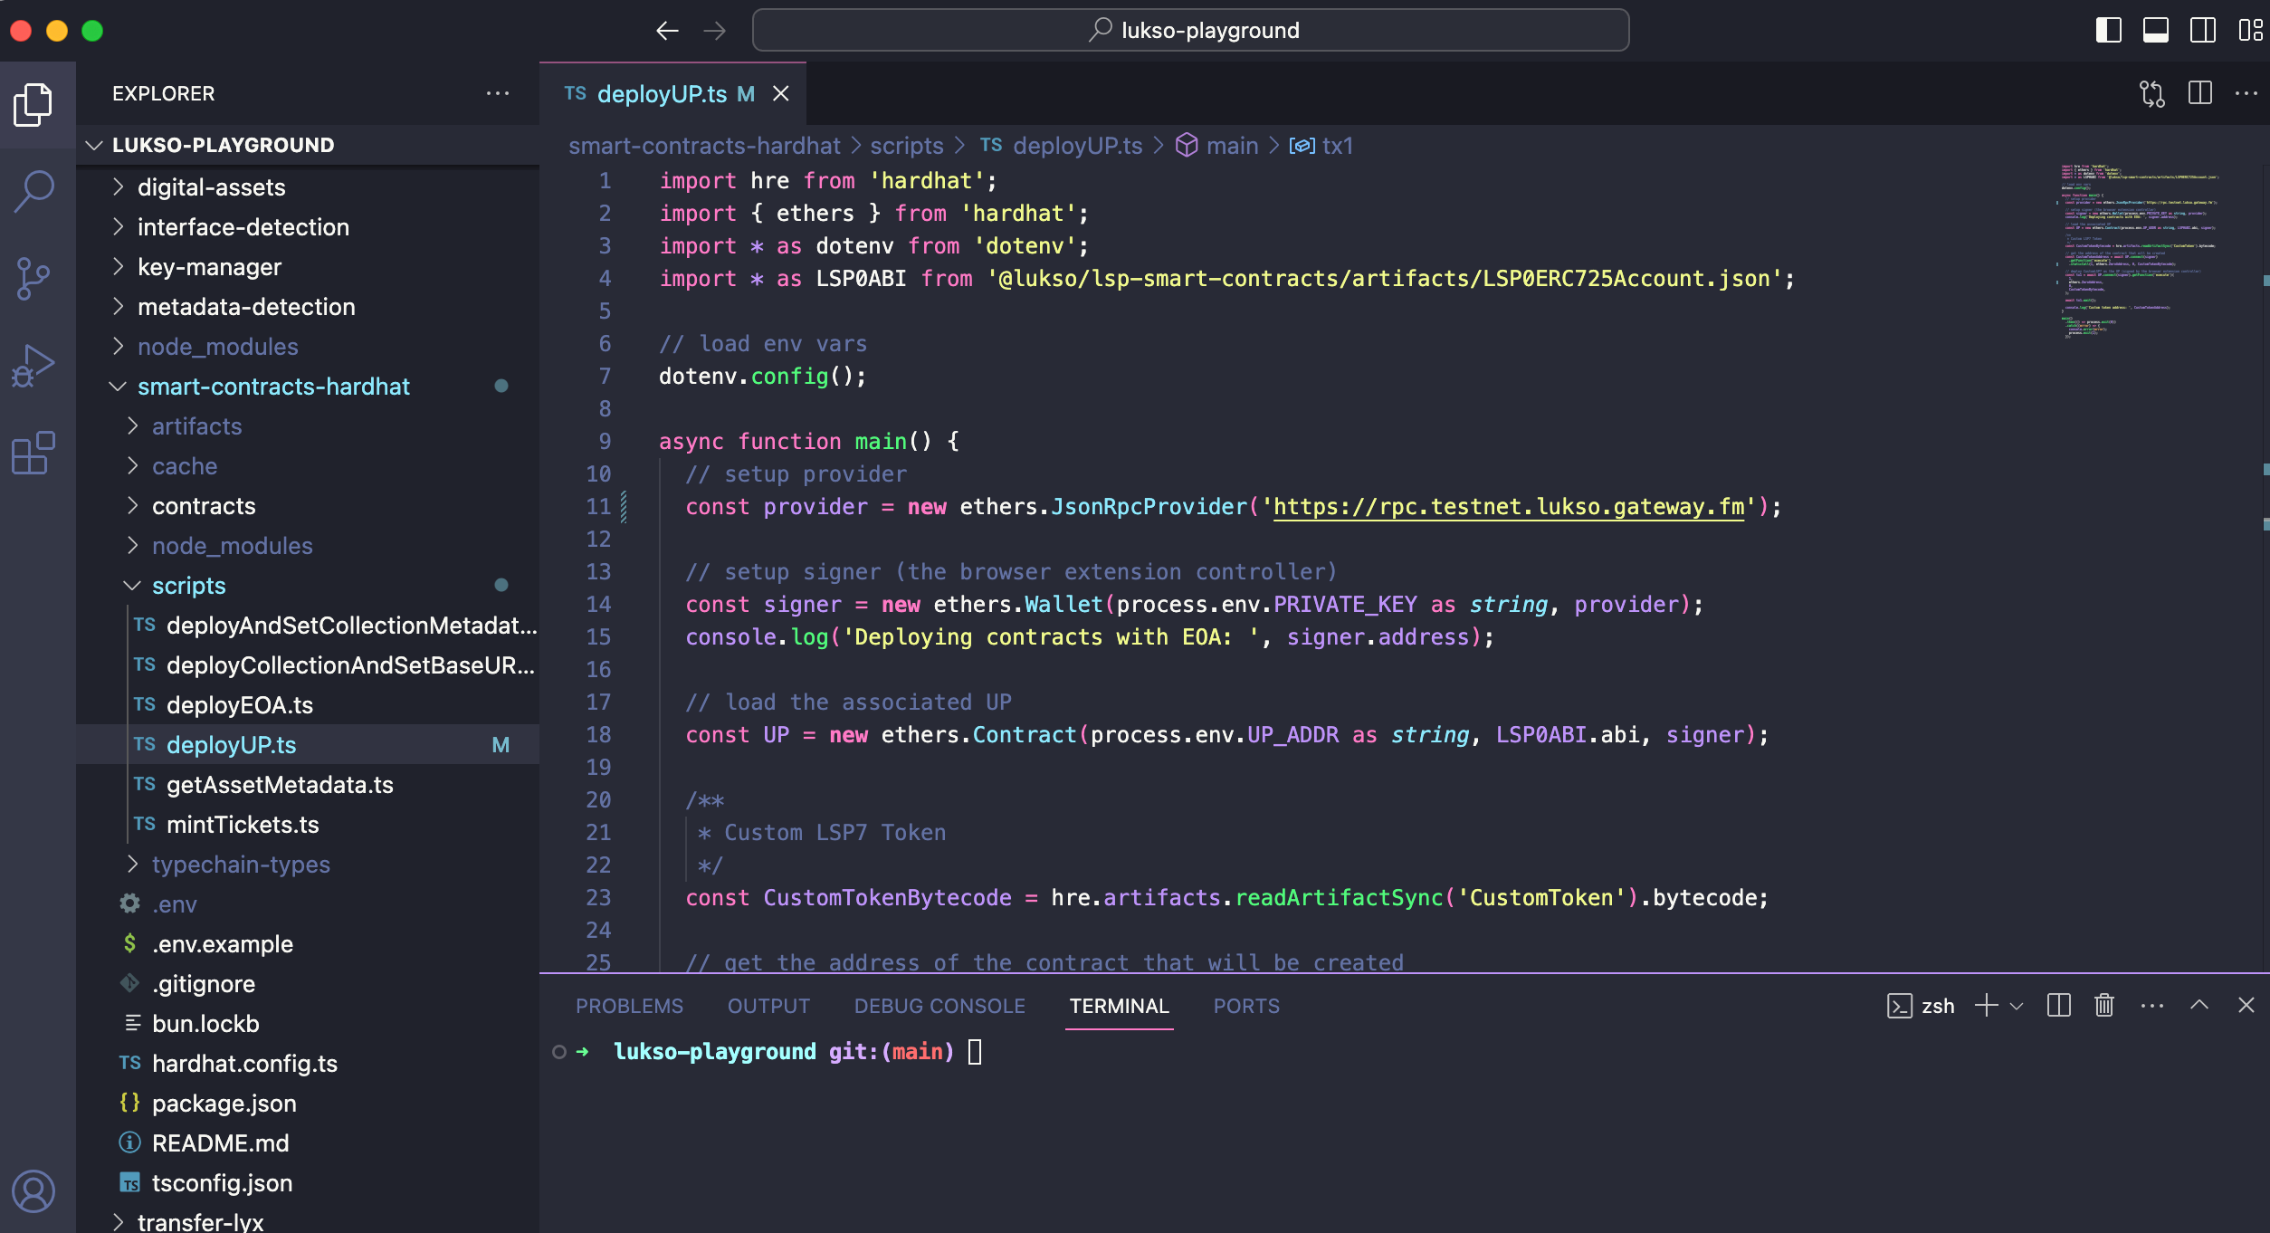Open editor More Actions ellipsis
Screen dimensions: 2270x1233
coord(2246,93)
